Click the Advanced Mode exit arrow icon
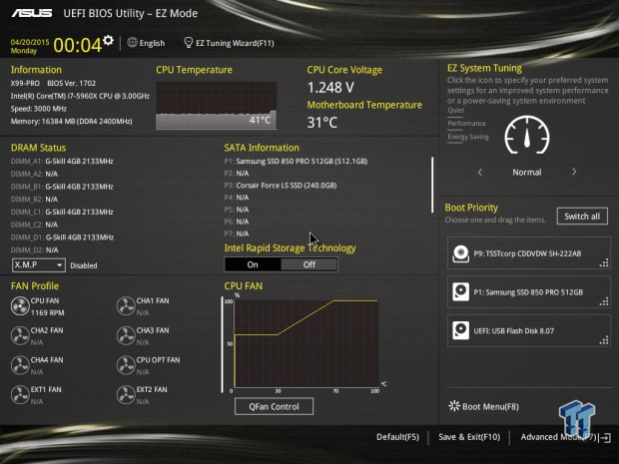Screen dimensions: 619x464 [606, 438]
